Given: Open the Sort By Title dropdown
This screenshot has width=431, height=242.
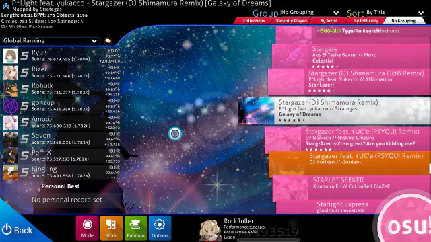Looking at the screenshot, I should click(x=395, y=13).
